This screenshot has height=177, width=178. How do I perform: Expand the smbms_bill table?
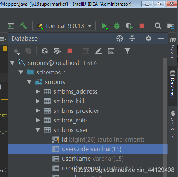point(38,101)
